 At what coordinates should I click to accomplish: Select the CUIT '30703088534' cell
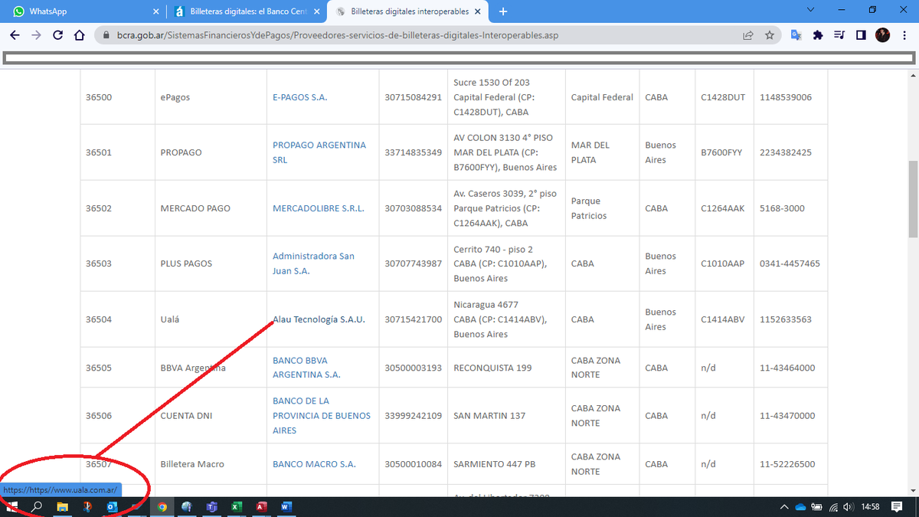click(x=414, y=208)
